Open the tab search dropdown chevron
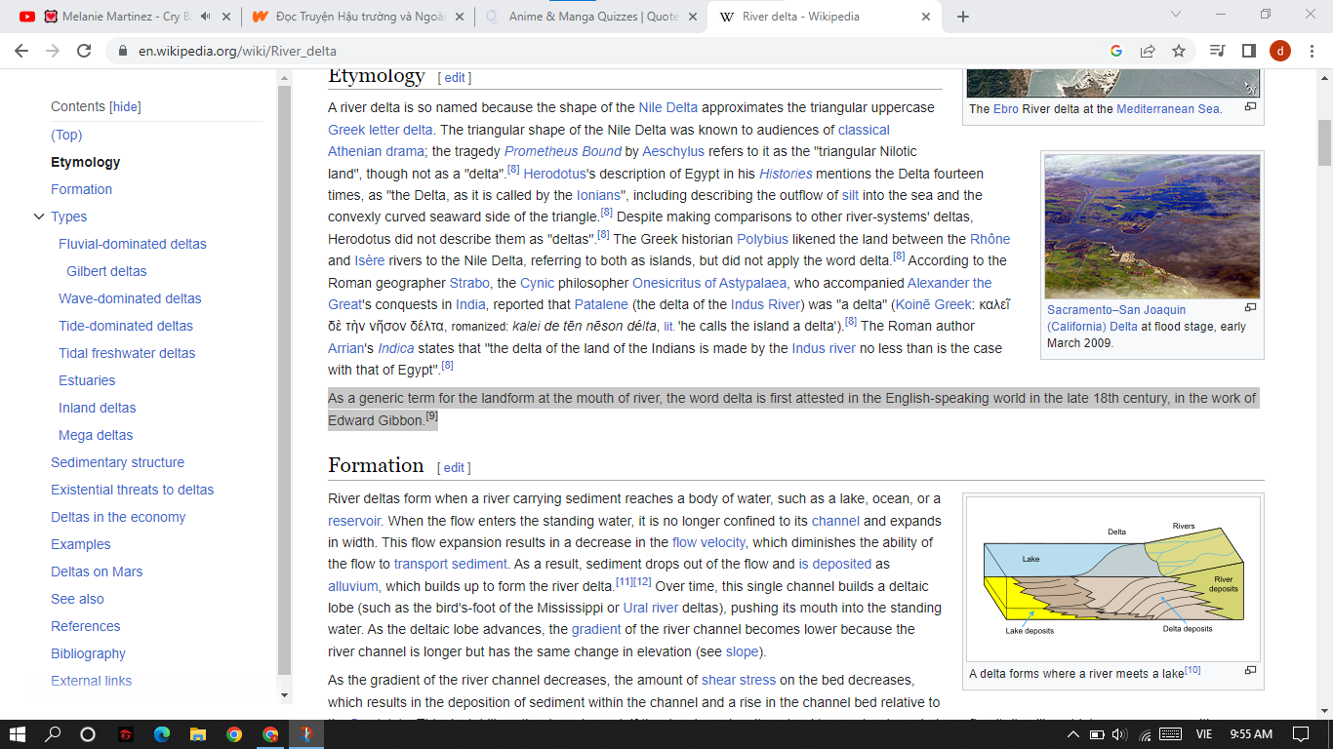 1175,15
